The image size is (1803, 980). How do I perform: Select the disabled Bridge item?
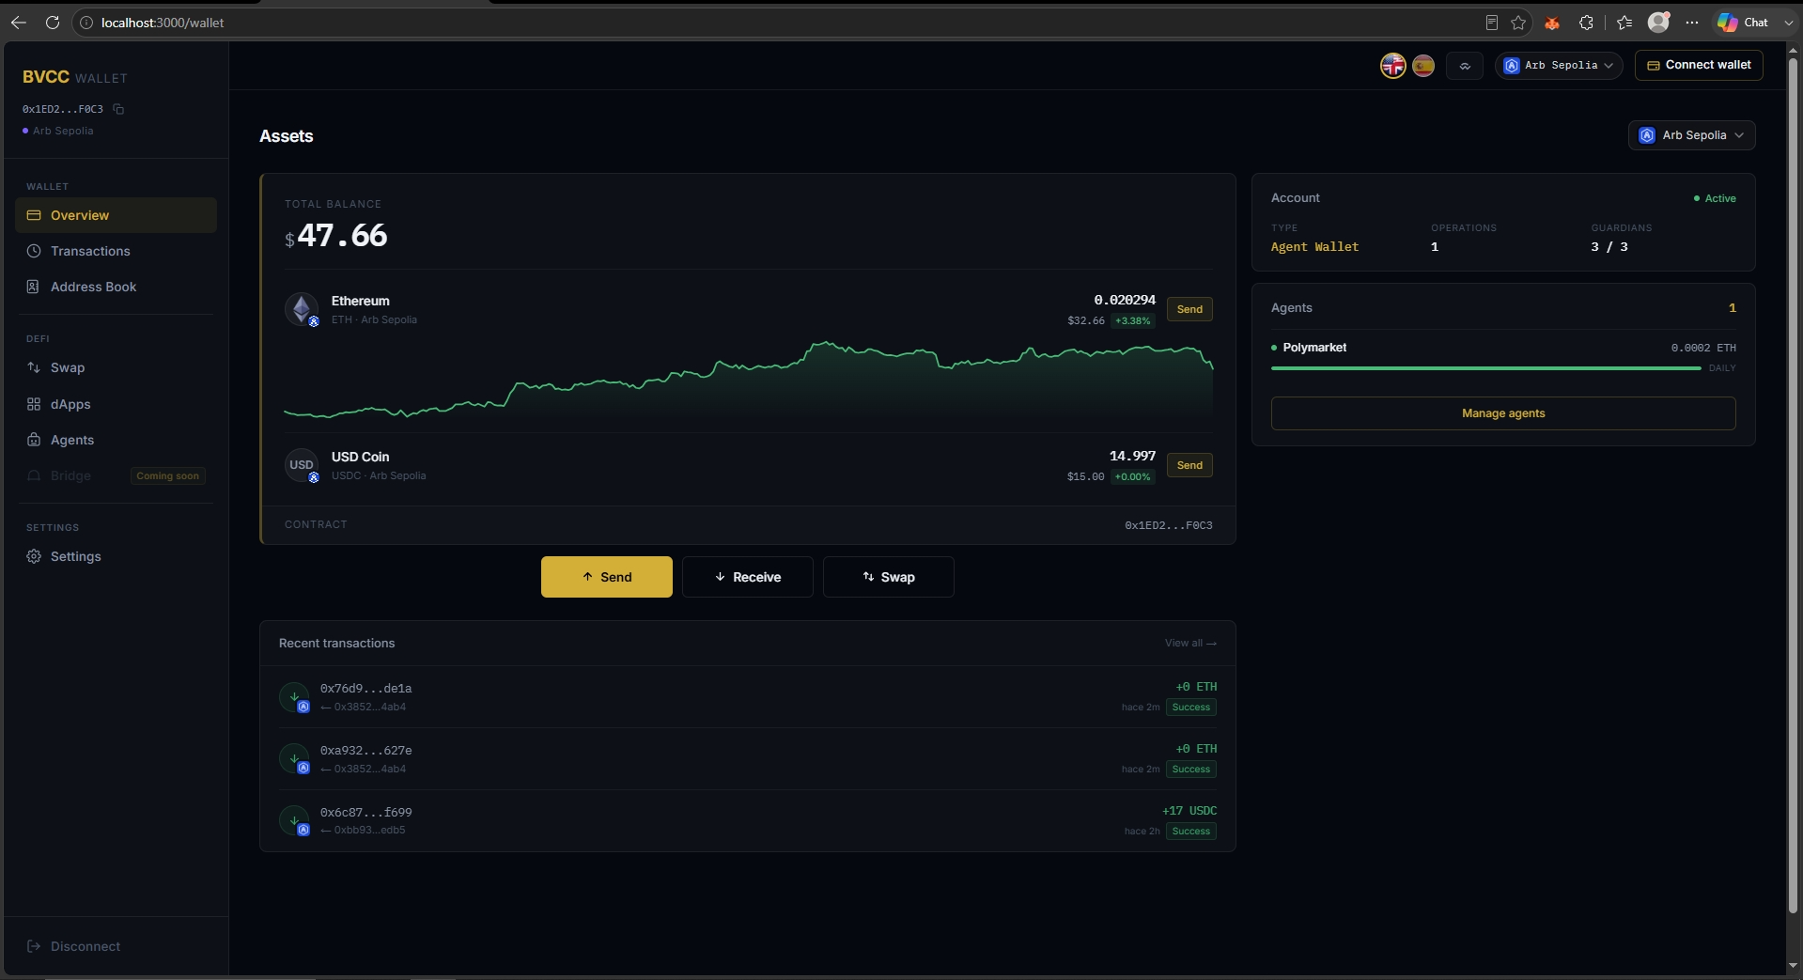click(x=116, y=475)
